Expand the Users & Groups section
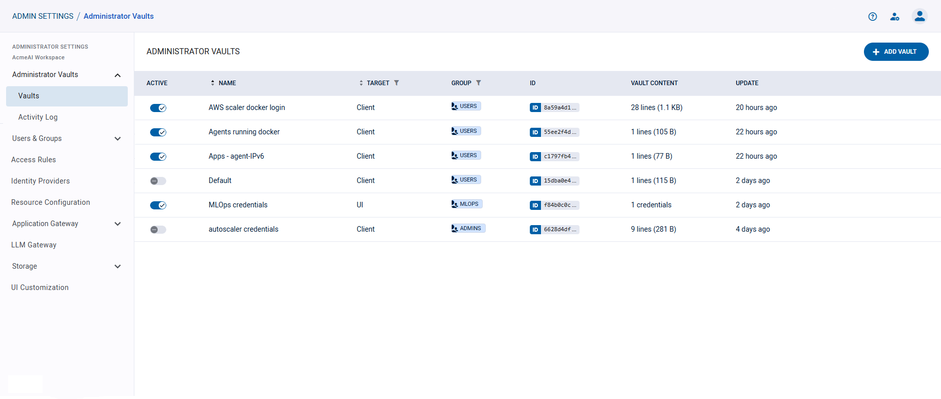The height and width of the screenshot is (399, 941). [x=118, y=138]
